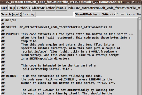The width and height of the screenshot is (142, 95).
Task: Maximize the window
Action: (x=133, y=2)
